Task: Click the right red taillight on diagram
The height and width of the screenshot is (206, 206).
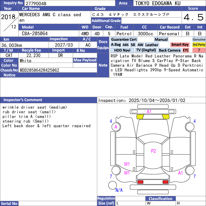Action: 166,182
